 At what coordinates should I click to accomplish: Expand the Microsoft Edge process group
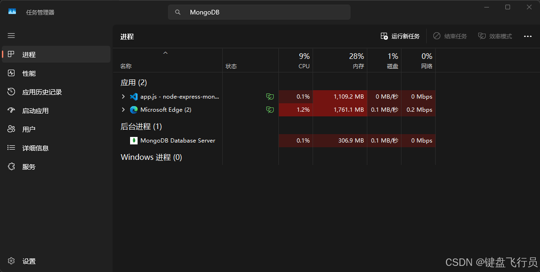point(123,110)
